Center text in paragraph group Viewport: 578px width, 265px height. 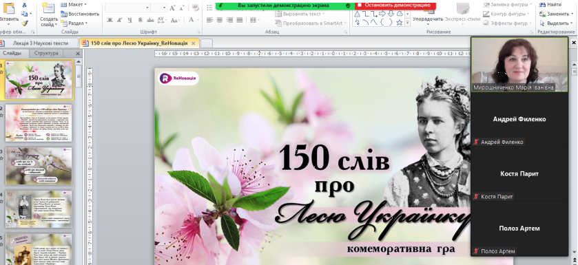pyautogui.click(x=220, y=20)
